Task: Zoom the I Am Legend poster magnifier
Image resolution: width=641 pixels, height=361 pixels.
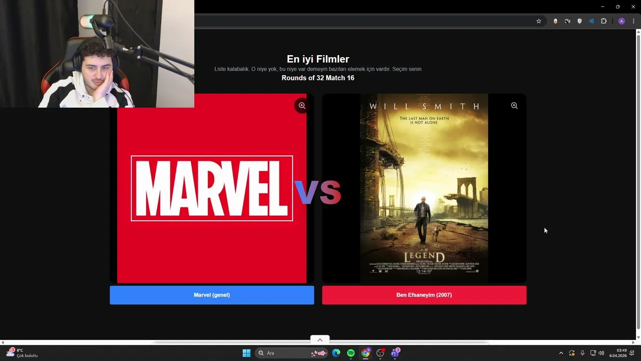Action: [514, 106]
